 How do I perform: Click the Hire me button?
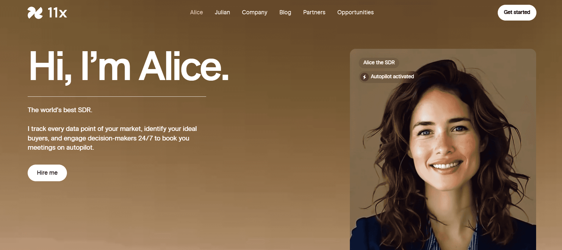tap(47, 173)
